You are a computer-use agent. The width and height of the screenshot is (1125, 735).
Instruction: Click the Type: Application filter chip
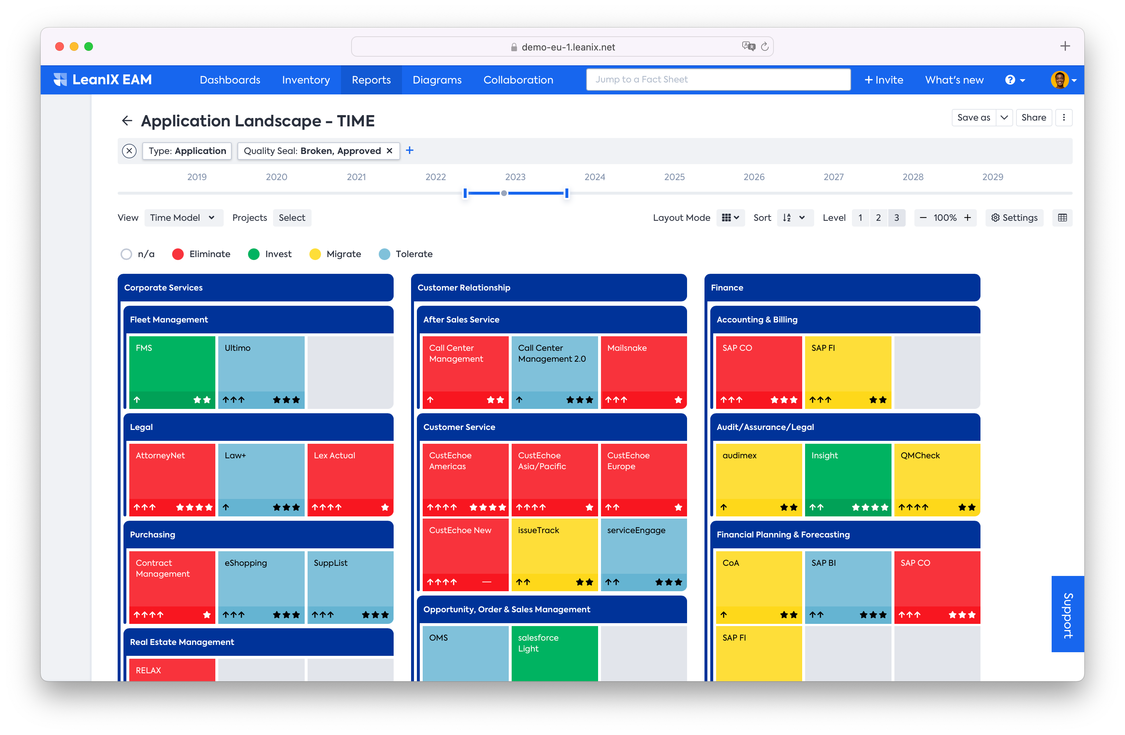point(187,151)
